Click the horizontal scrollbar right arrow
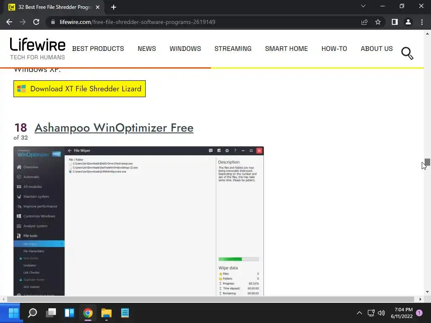This screenshot has width=431, height=323. tap(420, 299)
